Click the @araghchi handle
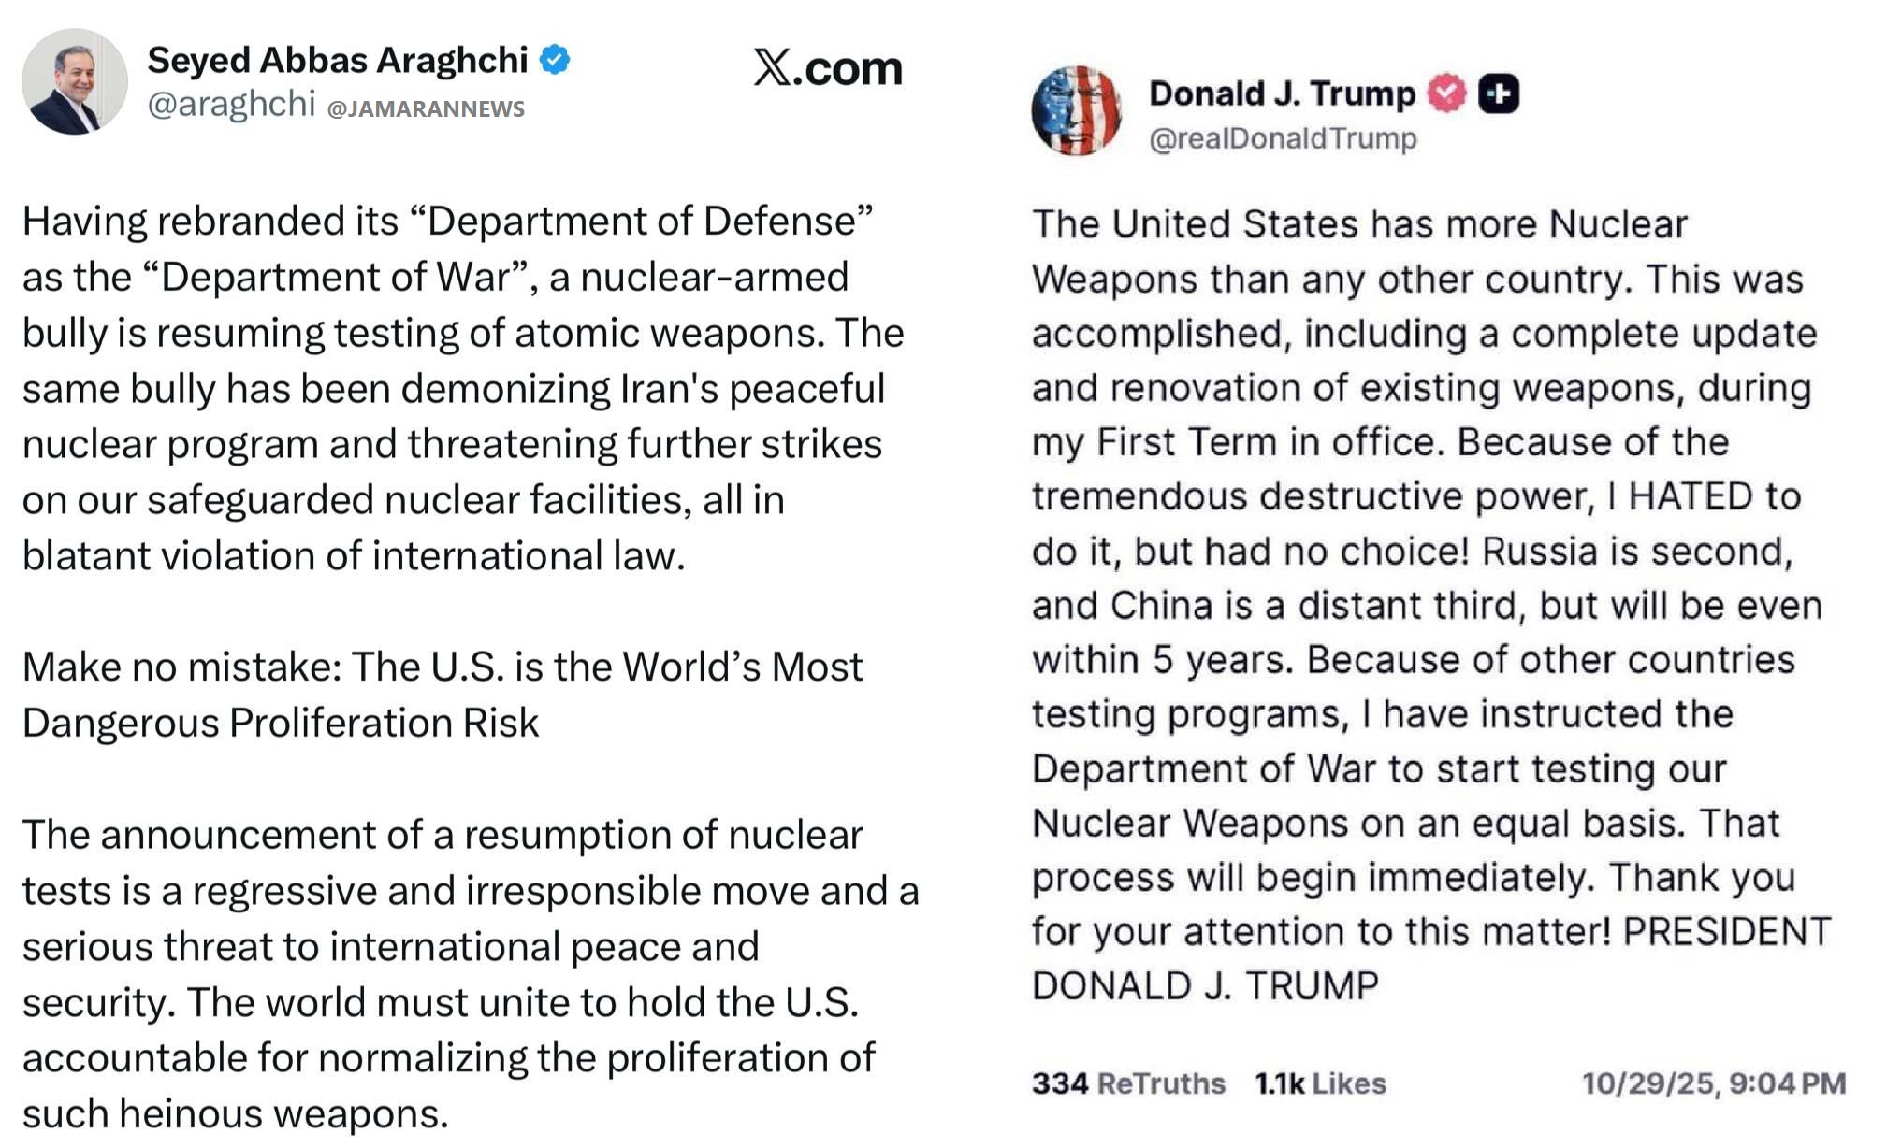 point(231,105)
